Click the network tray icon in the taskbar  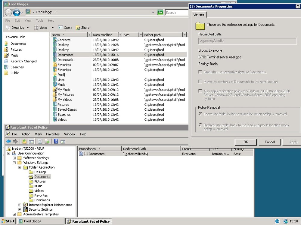pyautogui.click(x=285, y=221)
